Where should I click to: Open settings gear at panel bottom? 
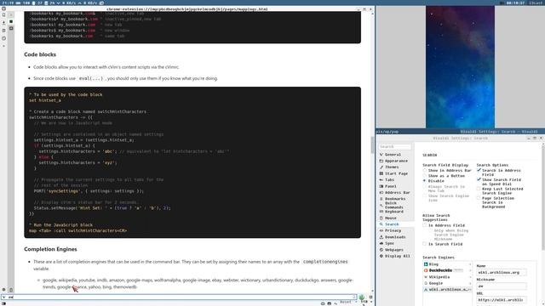[x=3, y=289]
